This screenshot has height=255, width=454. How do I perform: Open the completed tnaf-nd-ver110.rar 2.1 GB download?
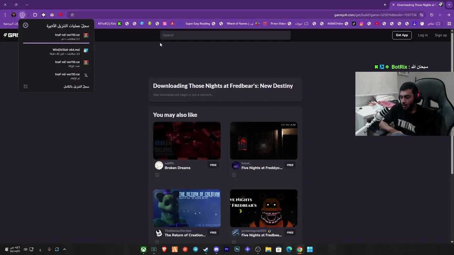click(56, 36)
